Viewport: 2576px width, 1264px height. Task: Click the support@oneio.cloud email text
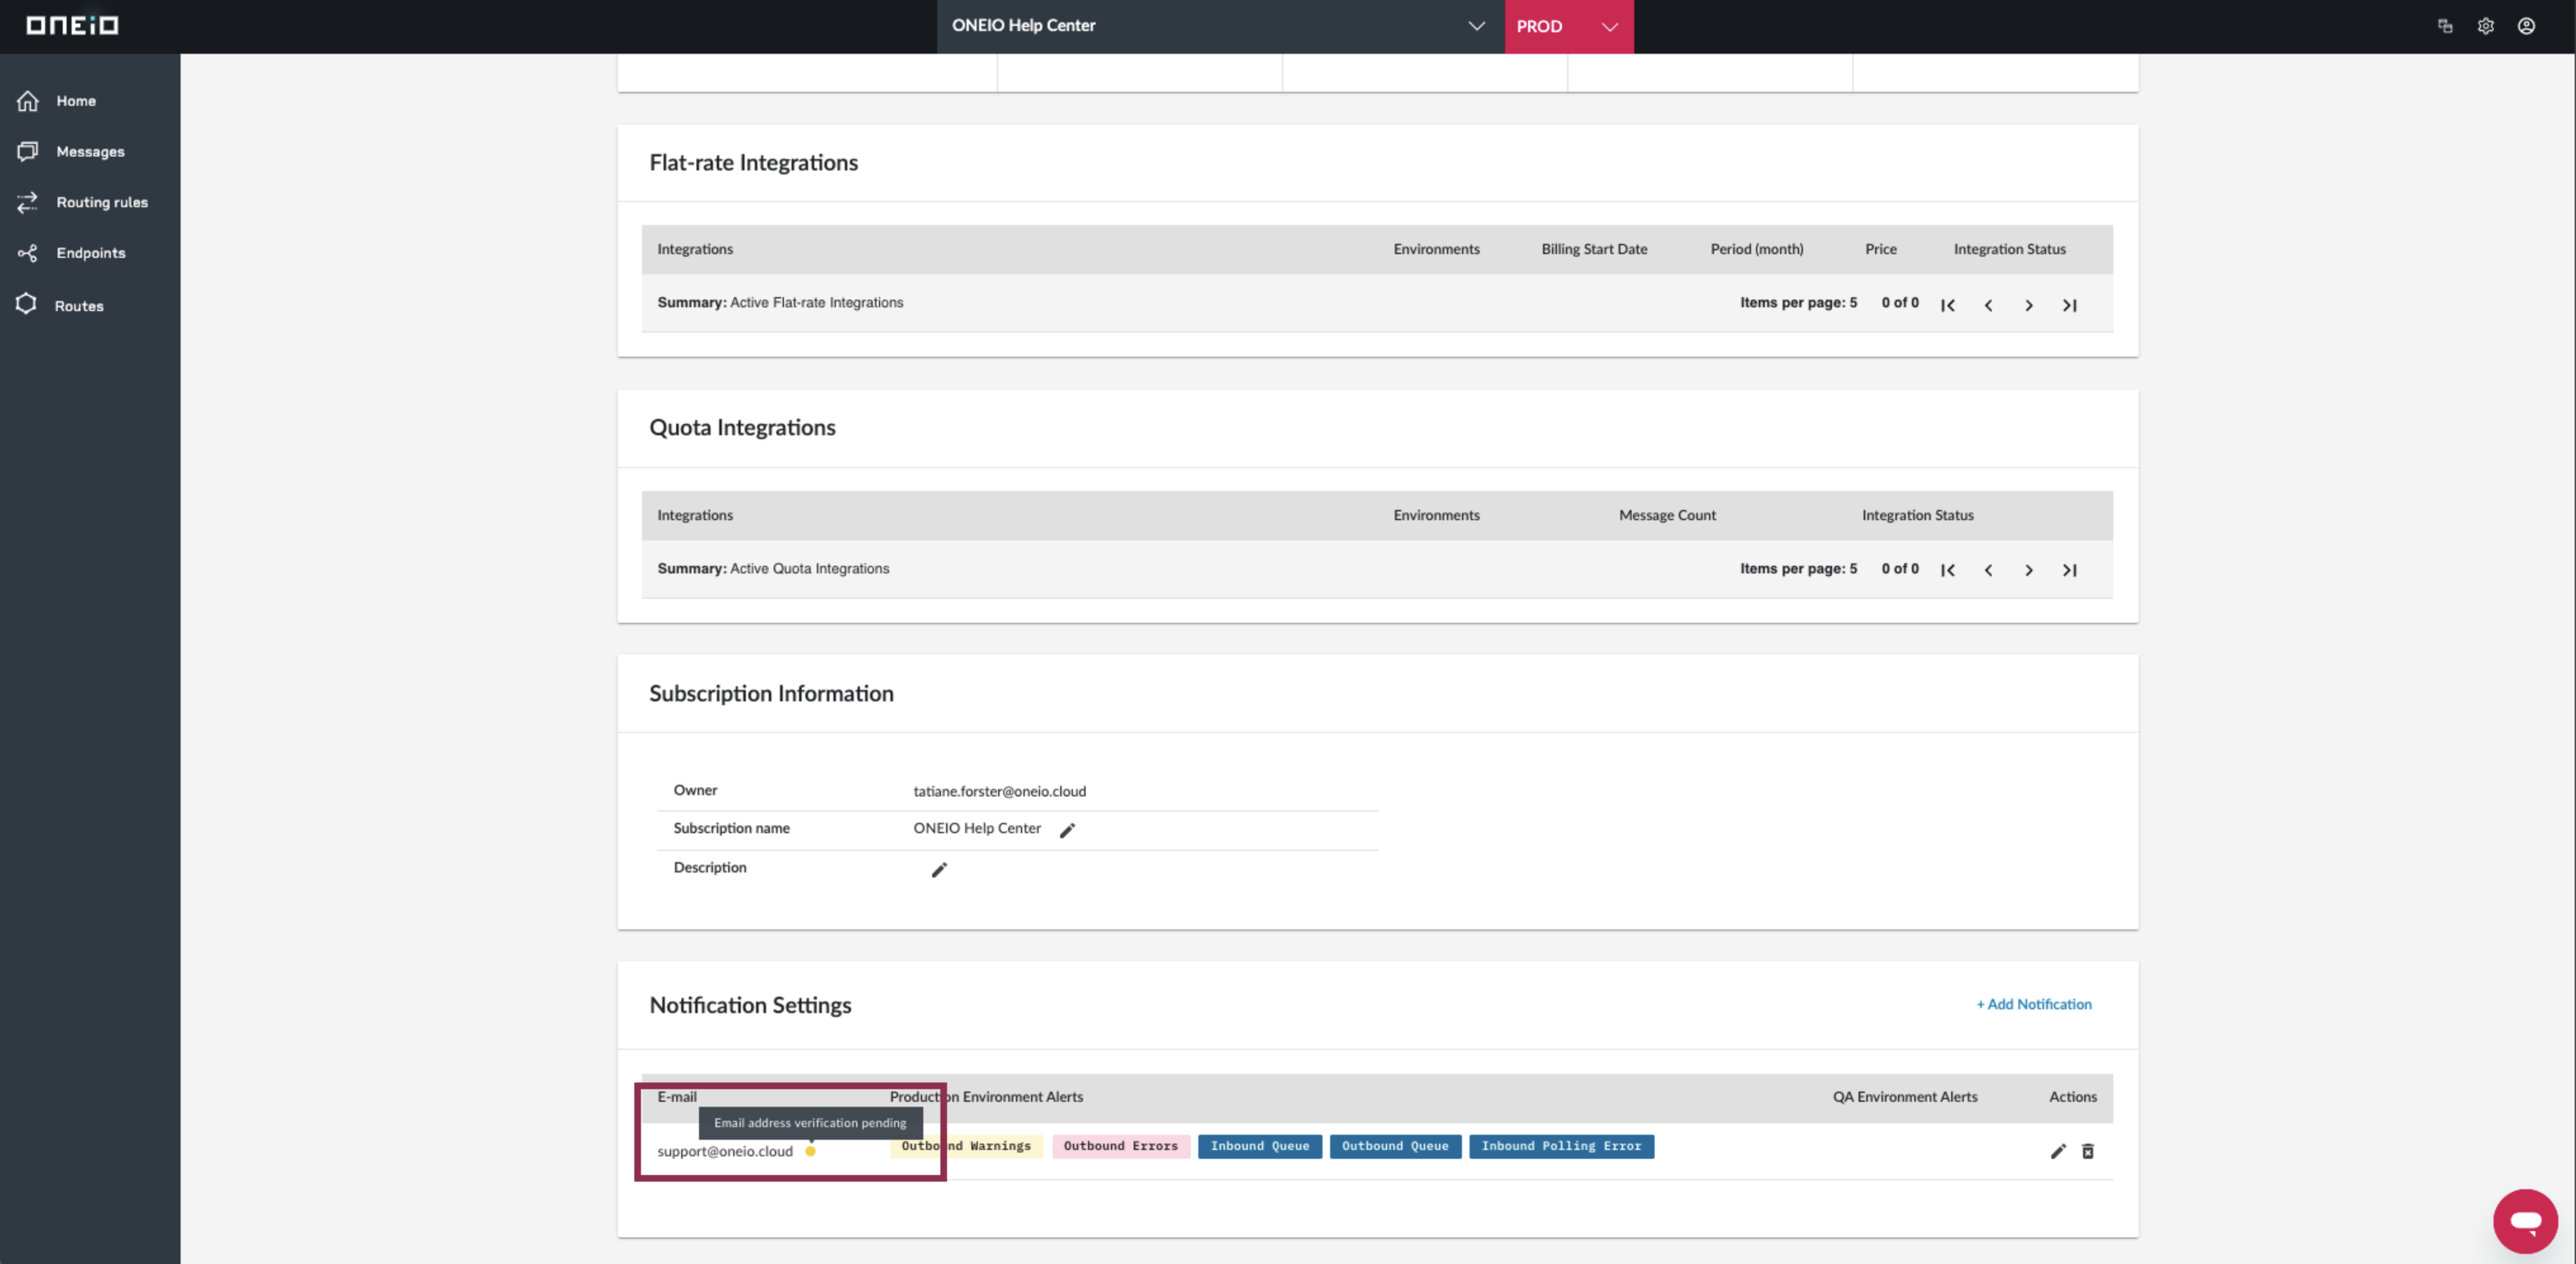tap(724, 1151)
